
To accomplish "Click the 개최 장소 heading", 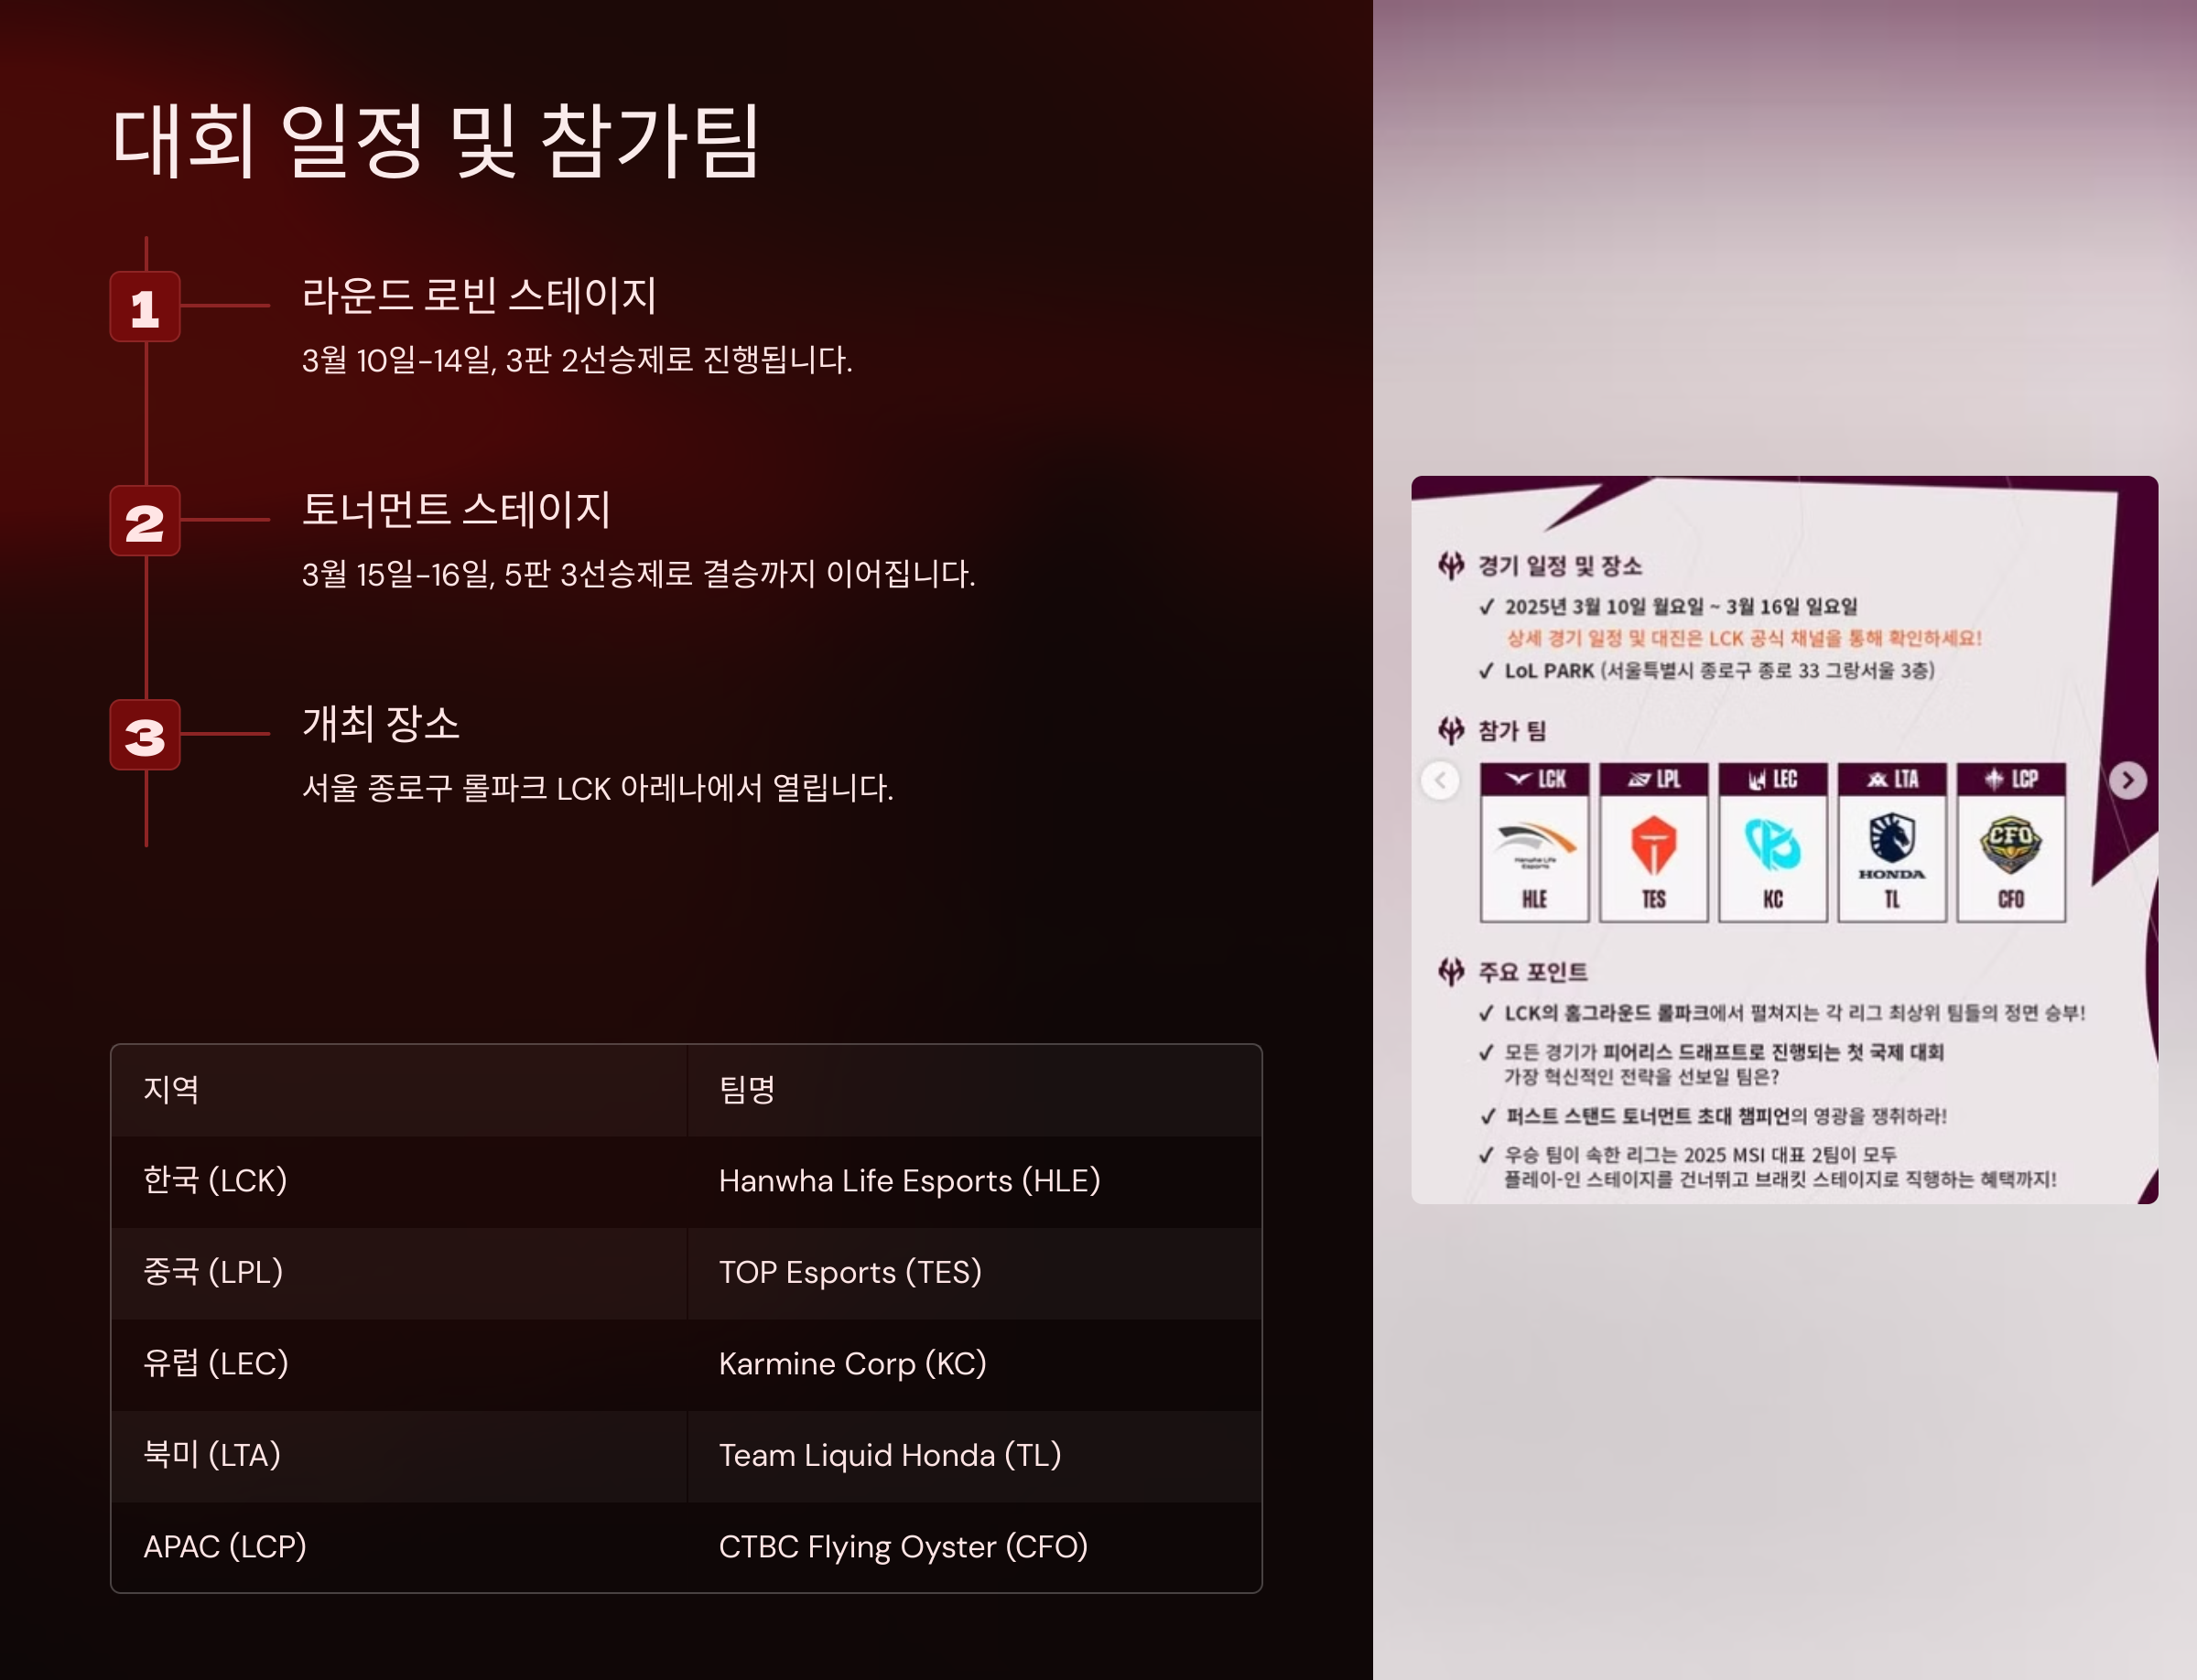I will tap(380, 724).
